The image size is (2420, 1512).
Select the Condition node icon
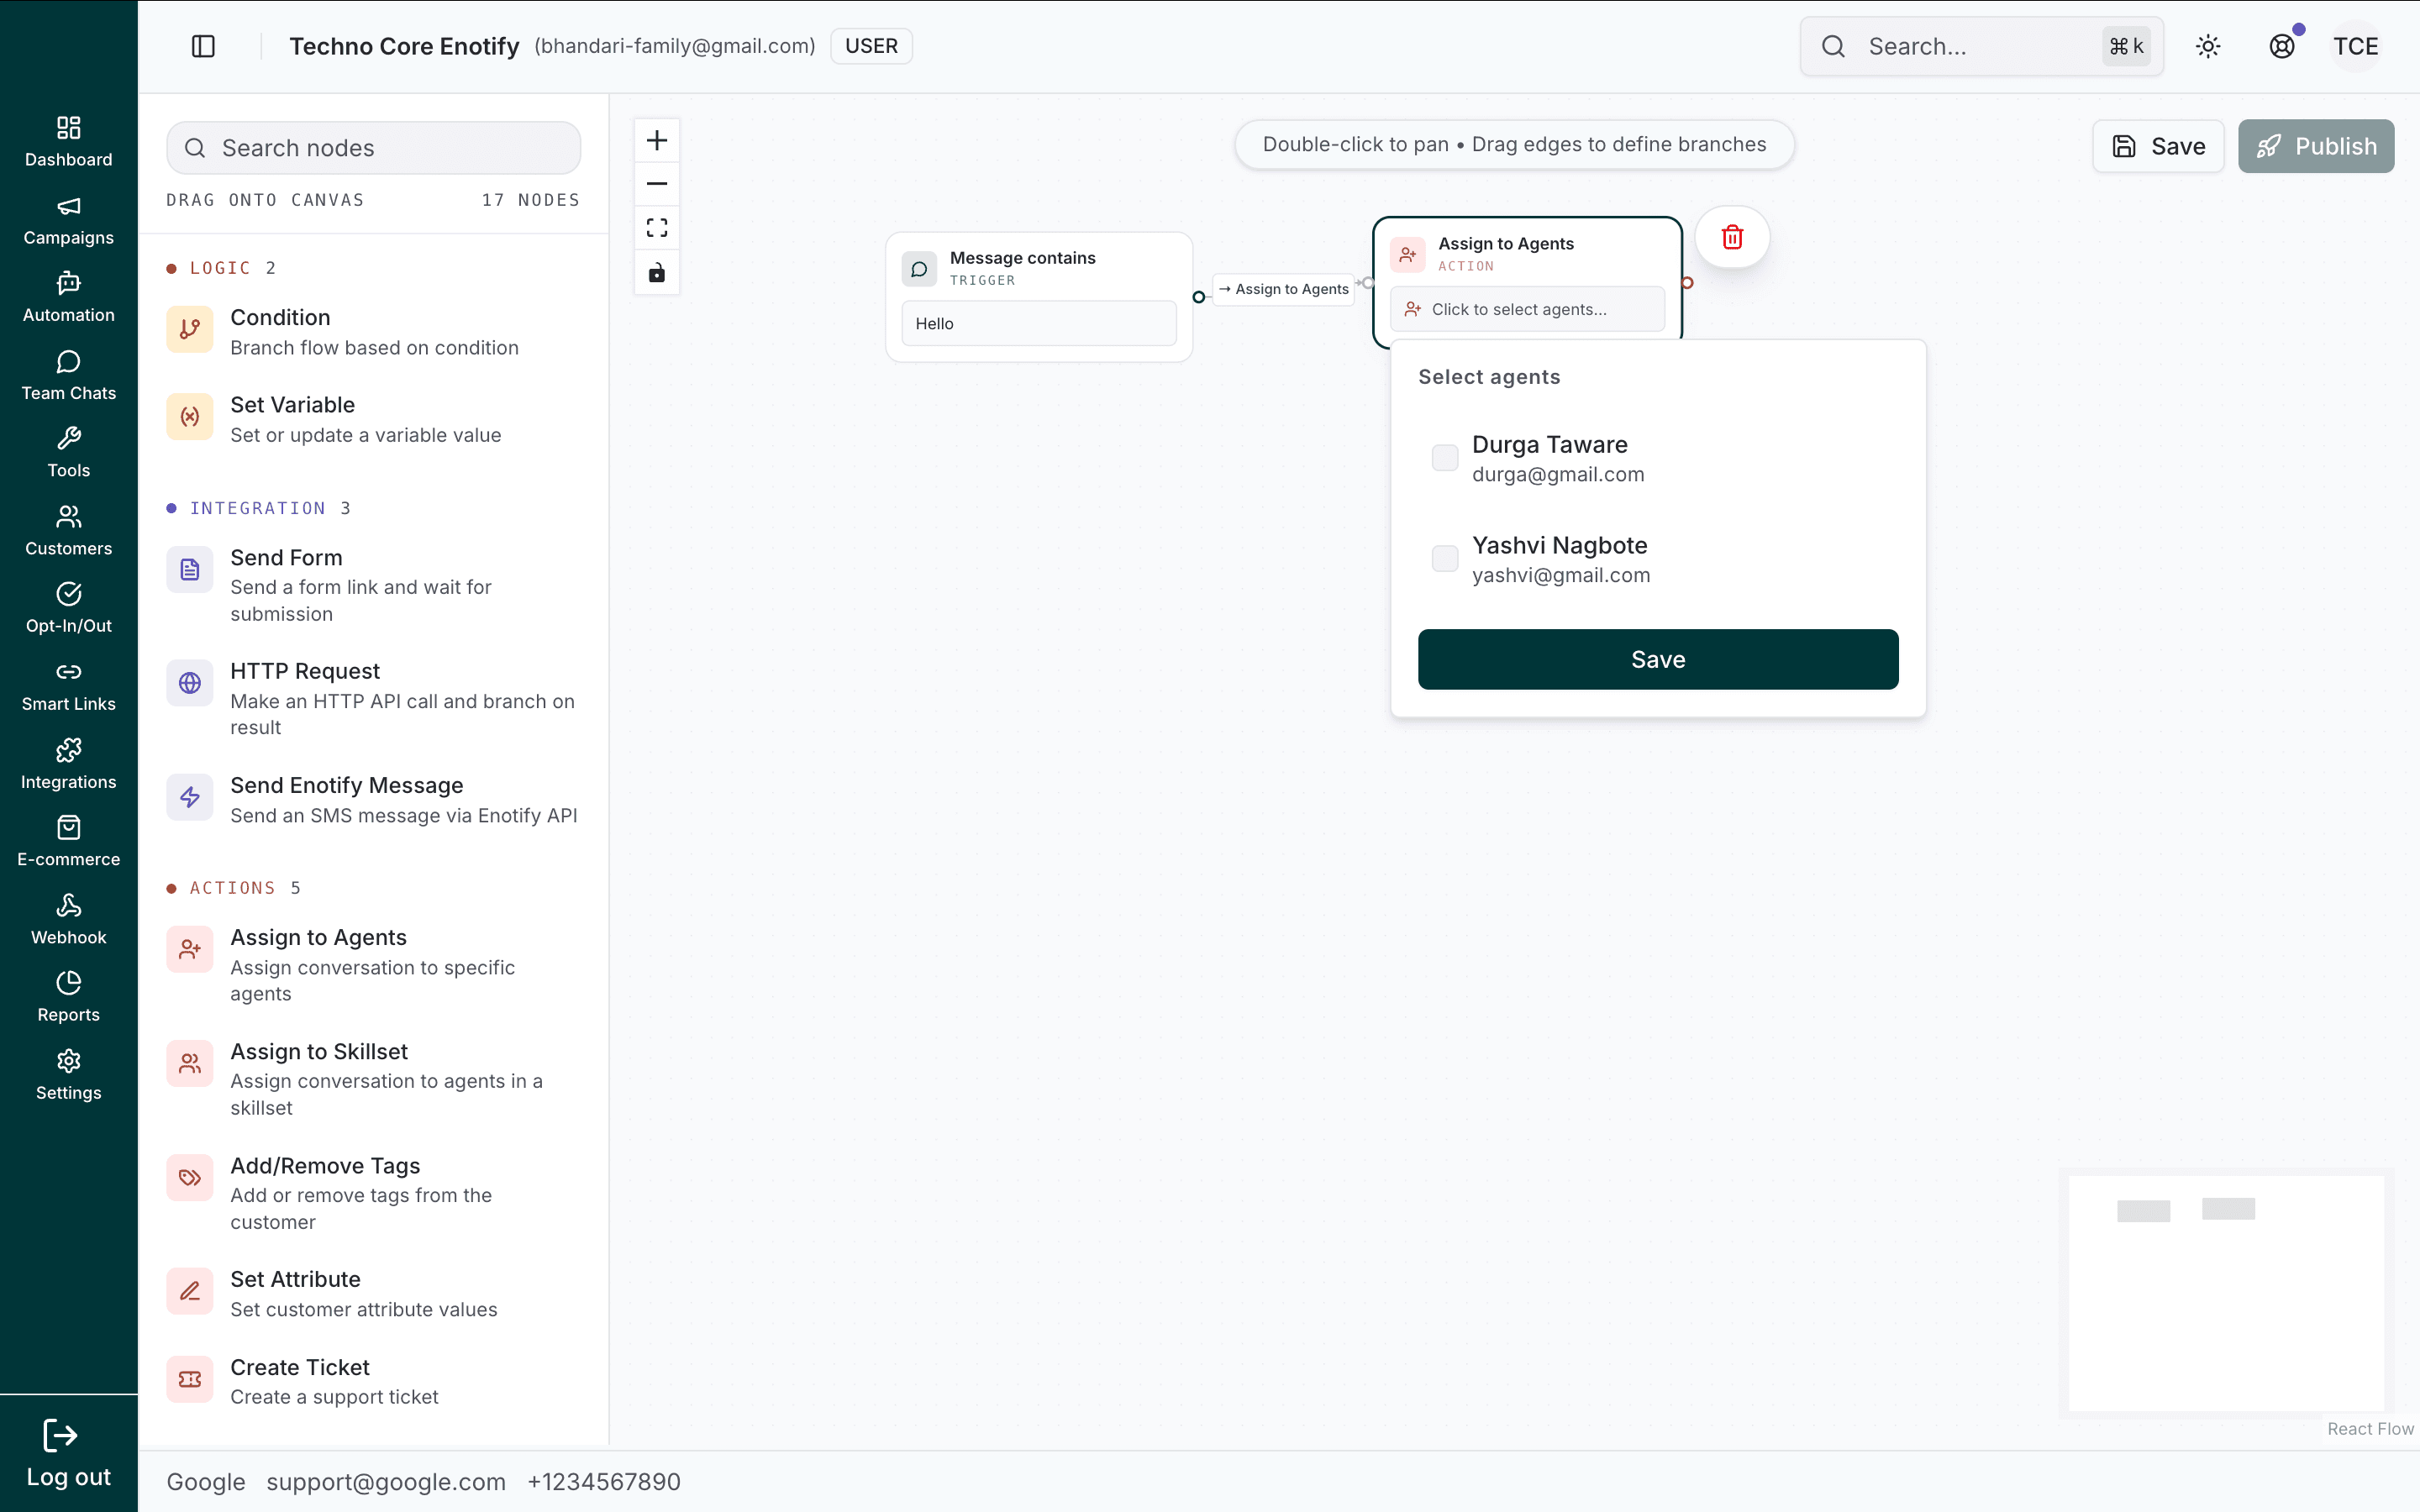click(x=190, y=330)
